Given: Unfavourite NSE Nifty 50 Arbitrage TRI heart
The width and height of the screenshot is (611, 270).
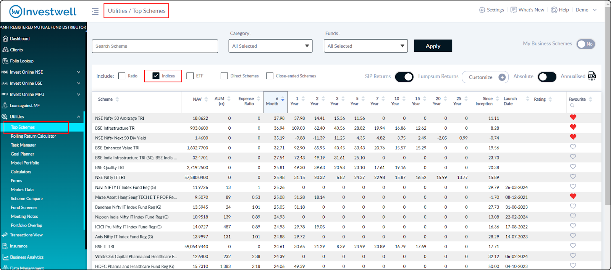Looking at the screenshot, I should [x=573, y=117].
